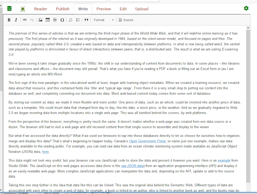
Task: Click the italic word 'about' in text
Action: tap(20, 88)
